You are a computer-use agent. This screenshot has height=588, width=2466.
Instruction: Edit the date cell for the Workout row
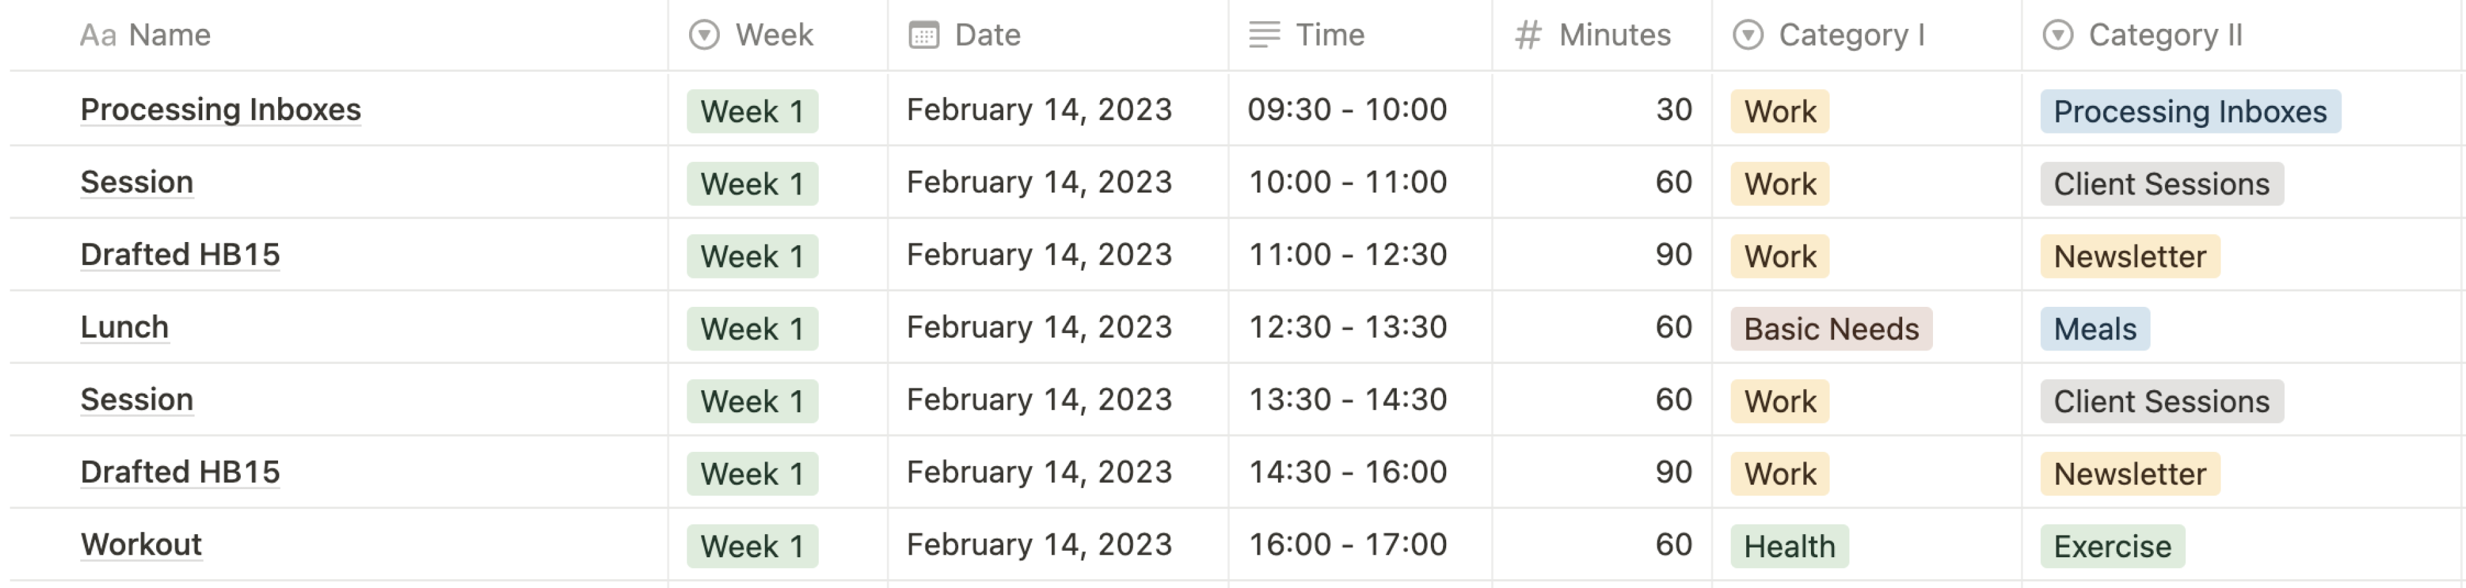coord(1038,544)
